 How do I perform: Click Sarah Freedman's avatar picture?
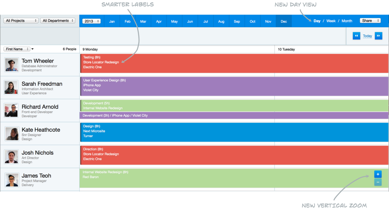[11, 88]
